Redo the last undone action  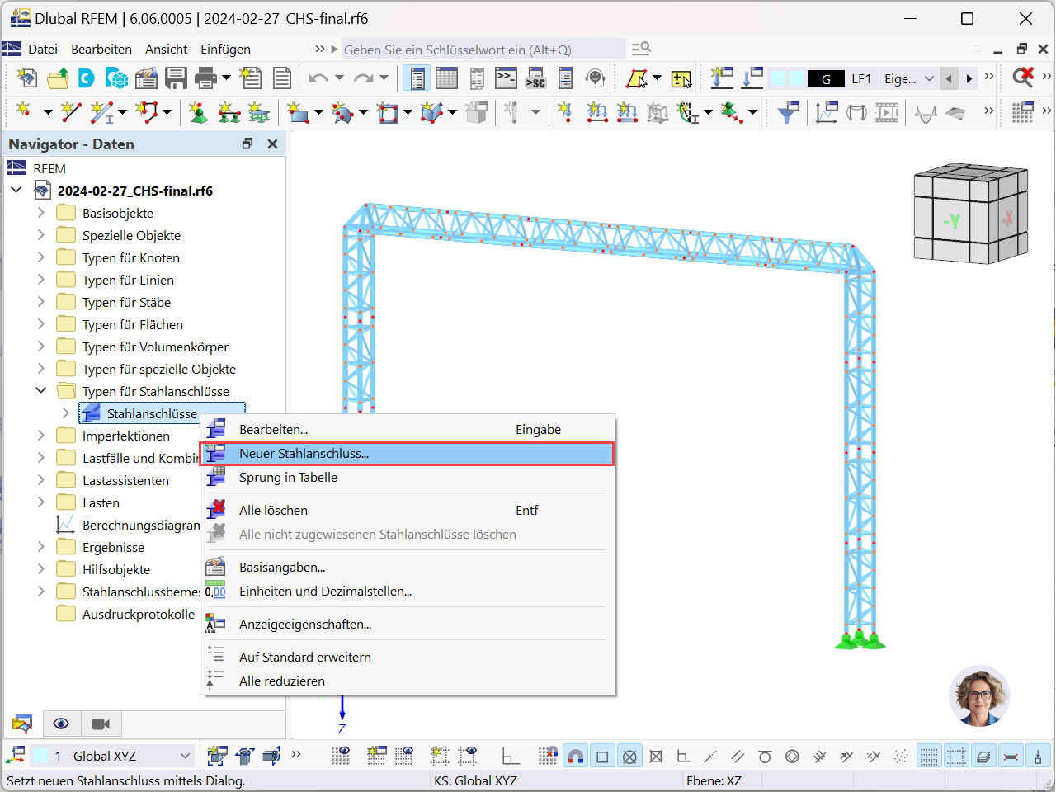pyautogui.click(x=363, y=78)
